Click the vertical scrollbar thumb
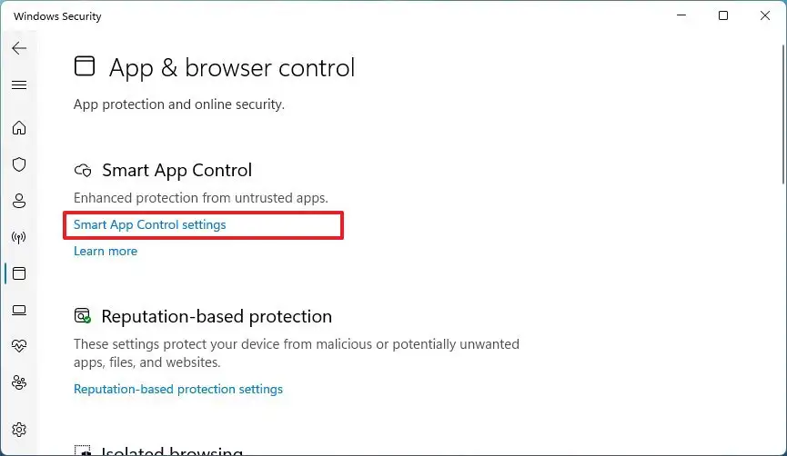 pyautogui.click(x=782, y=109)
